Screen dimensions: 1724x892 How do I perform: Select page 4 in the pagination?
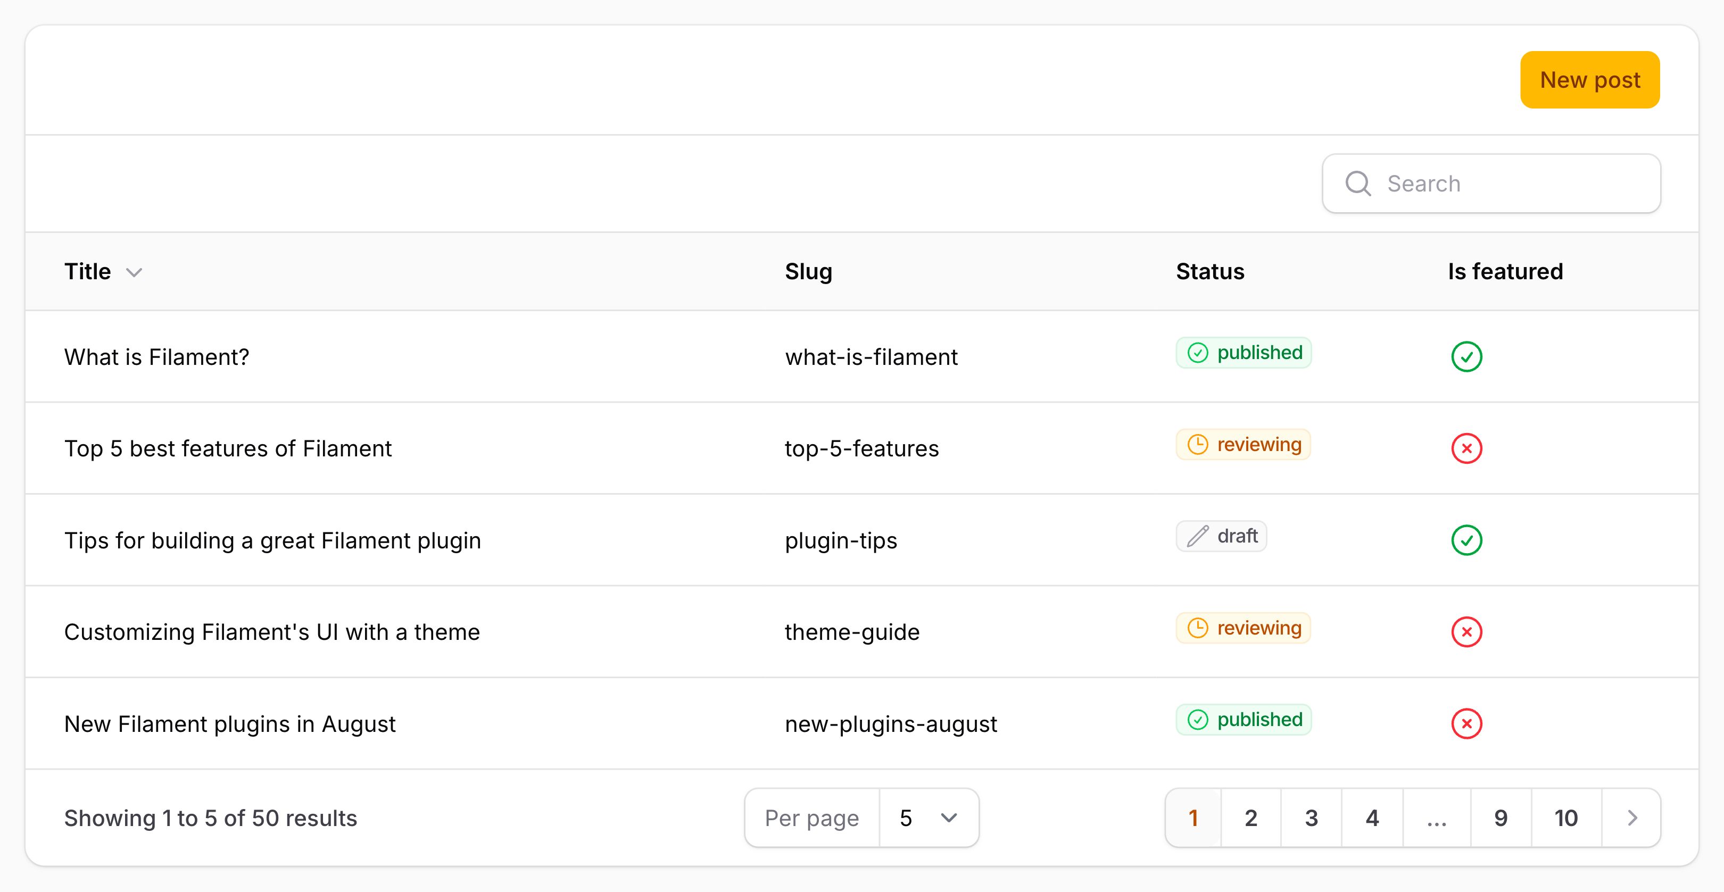coord(1372,818)
